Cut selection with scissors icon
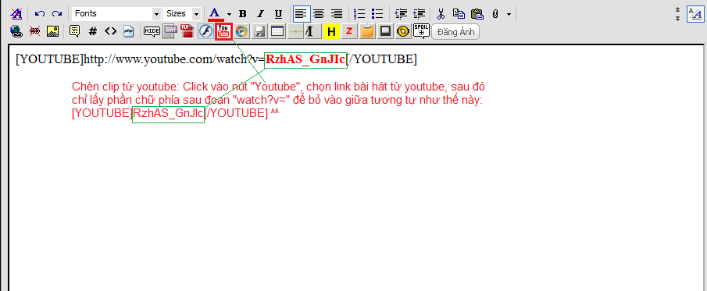The height and width of the screenshot is (291, 707). 441,14
